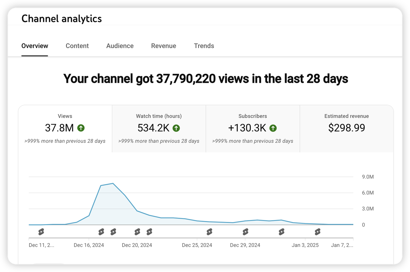The width and height of the screenshot is (410, 272).
Task: Click the $298.99 revenue value
Action: coord(347,128)
